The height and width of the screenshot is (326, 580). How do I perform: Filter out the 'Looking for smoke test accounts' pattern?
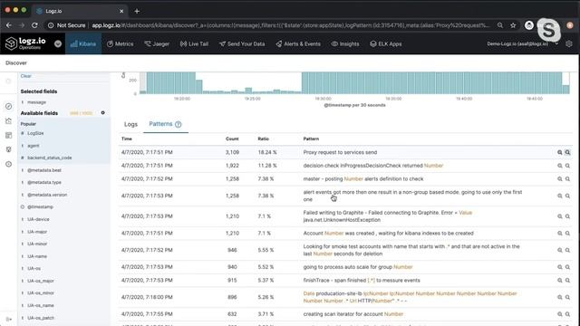[567, 250]
